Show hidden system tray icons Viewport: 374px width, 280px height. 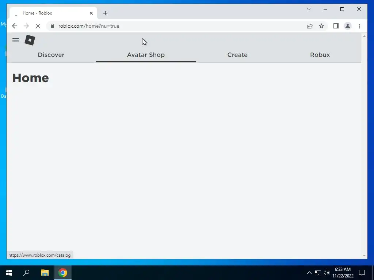309,273
